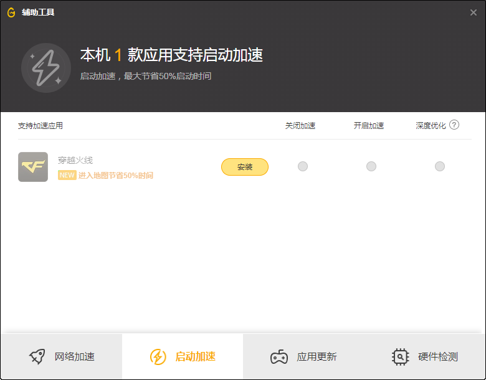Click the NEW badge under 穿越火线
This screenshot has width=486, height=380.
[67, 175]
